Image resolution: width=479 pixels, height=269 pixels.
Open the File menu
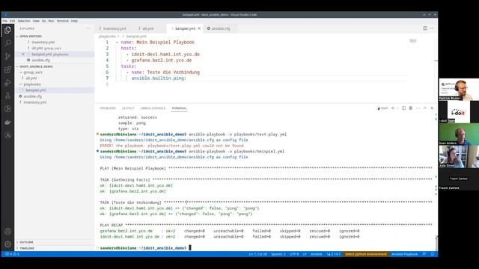coord(5,21)
